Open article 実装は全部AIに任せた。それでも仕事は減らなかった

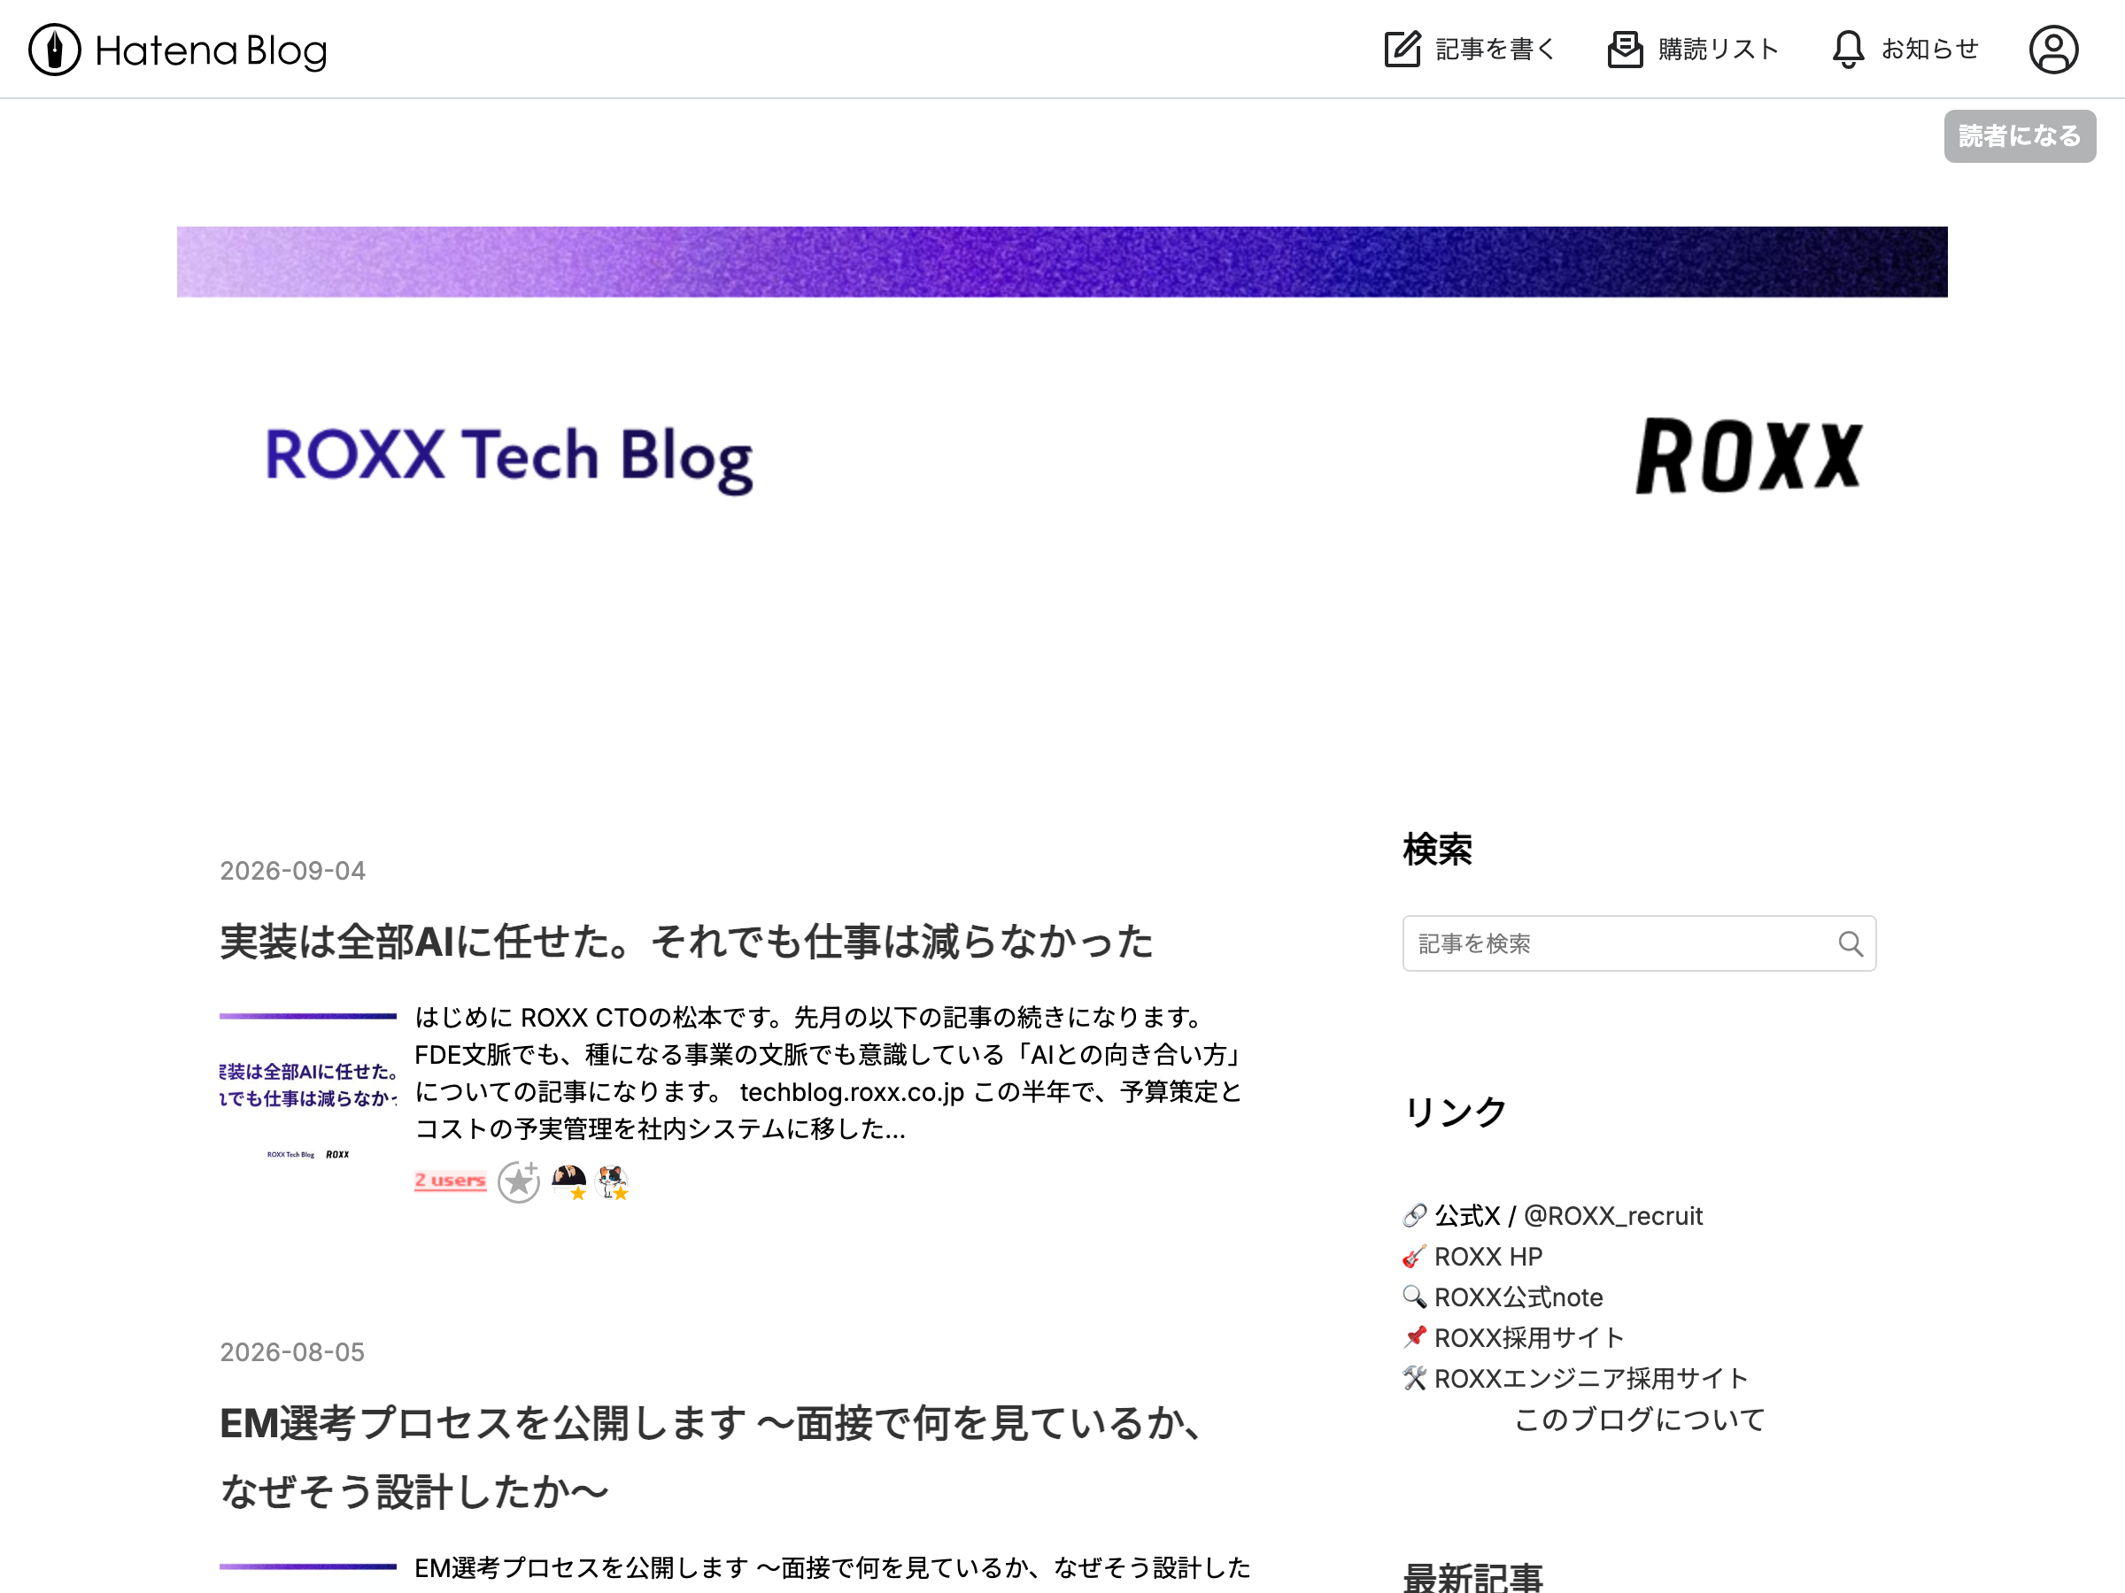point(686,942)
